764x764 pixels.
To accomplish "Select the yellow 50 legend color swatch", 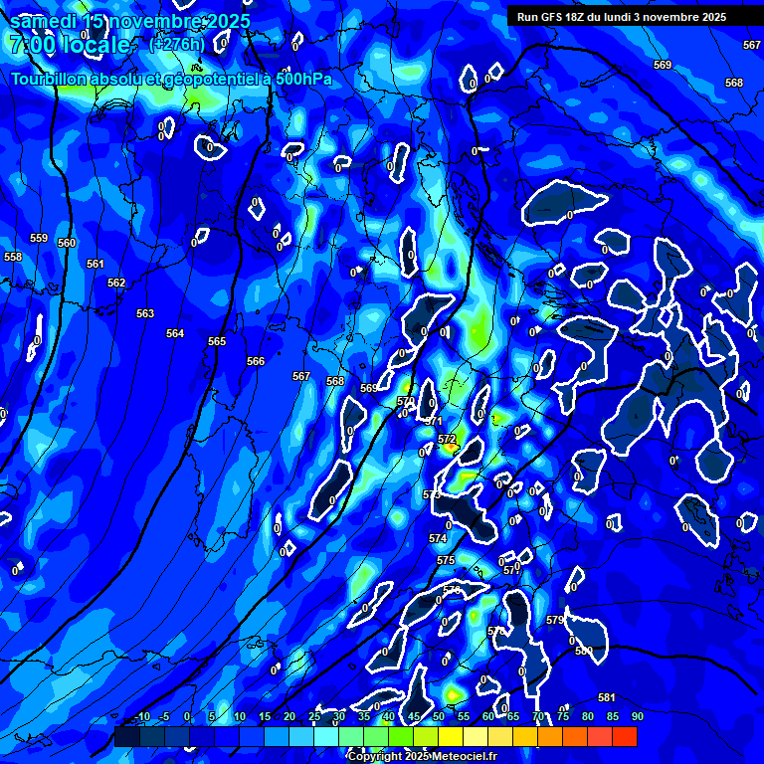I will click(x=426, y=737).
